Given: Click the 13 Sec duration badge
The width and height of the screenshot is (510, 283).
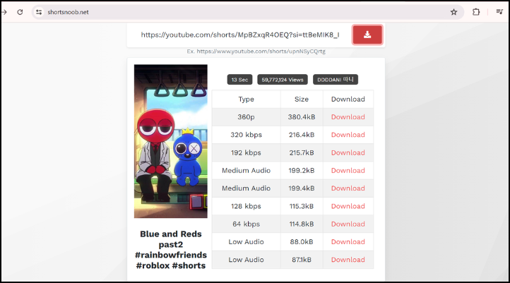Looking at the screenshot, I should pos(239,80).
